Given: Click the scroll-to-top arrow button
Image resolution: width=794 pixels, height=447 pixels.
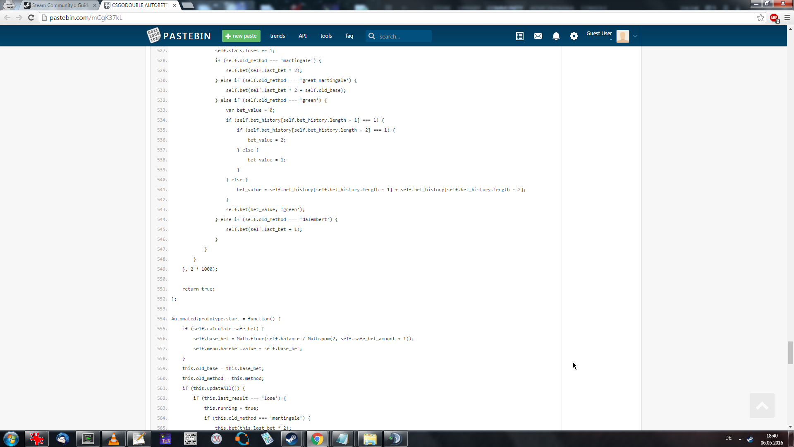Looking at the screenshot, I should pos(762,406).
